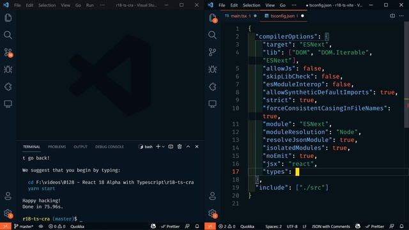Click Quokka in r18-ts-cra status bar

coord(77,226)
